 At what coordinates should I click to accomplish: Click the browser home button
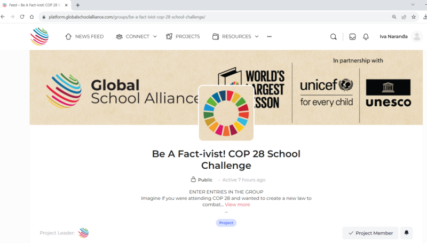(31, 17)
